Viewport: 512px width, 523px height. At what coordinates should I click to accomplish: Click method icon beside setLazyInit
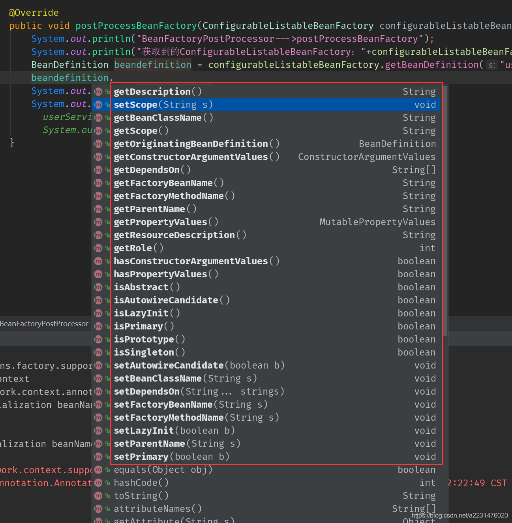click(98, 431)
